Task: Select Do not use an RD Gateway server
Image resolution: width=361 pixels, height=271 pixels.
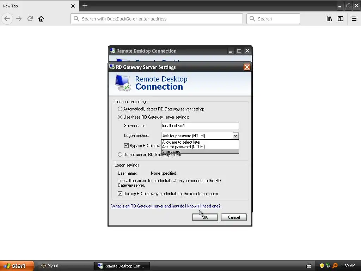Action: click(120, 155)
